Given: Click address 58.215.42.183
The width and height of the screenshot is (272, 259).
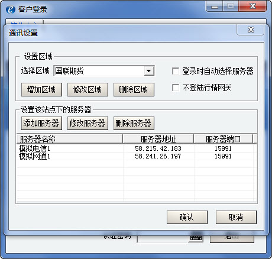Looking at the screenshot, I should 158,148.
